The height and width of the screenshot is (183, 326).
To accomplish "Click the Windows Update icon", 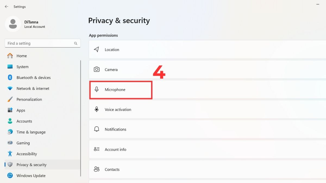I will click(x=10, y=175).
